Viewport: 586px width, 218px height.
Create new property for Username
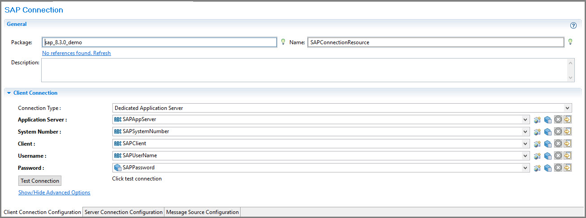tap(537, 156)
